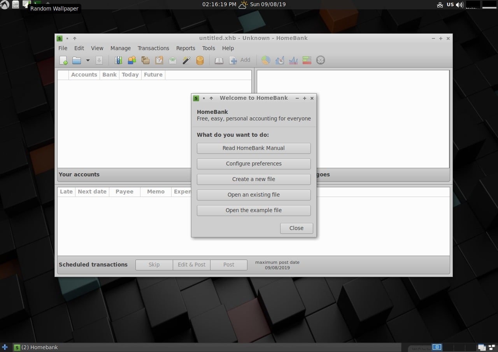Image resolution: width=498 pixels, height=352 pixels.
Task: Open the Budget report bars icon
Action: (x=307, y=60)
